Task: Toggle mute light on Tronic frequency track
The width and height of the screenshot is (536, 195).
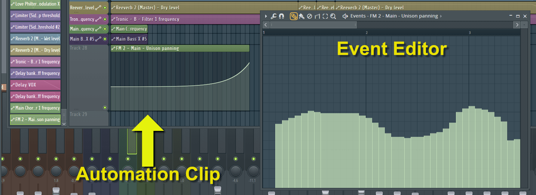Action: coord(105,19)
